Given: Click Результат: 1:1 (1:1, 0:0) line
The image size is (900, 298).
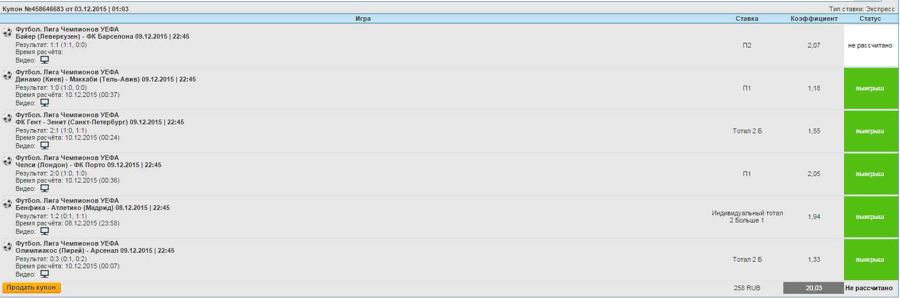Looking at the screenshot, I should [51, 45].
